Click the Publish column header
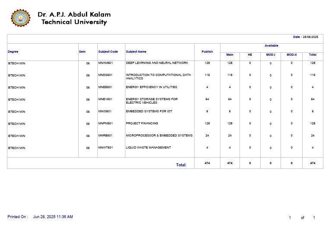 pos(207,51)
